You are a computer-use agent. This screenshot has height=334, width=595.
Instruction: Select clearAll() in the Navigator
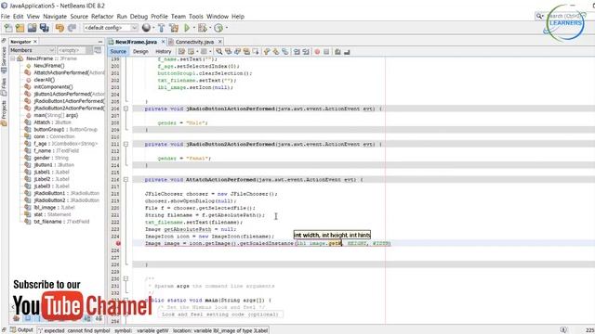45,80
